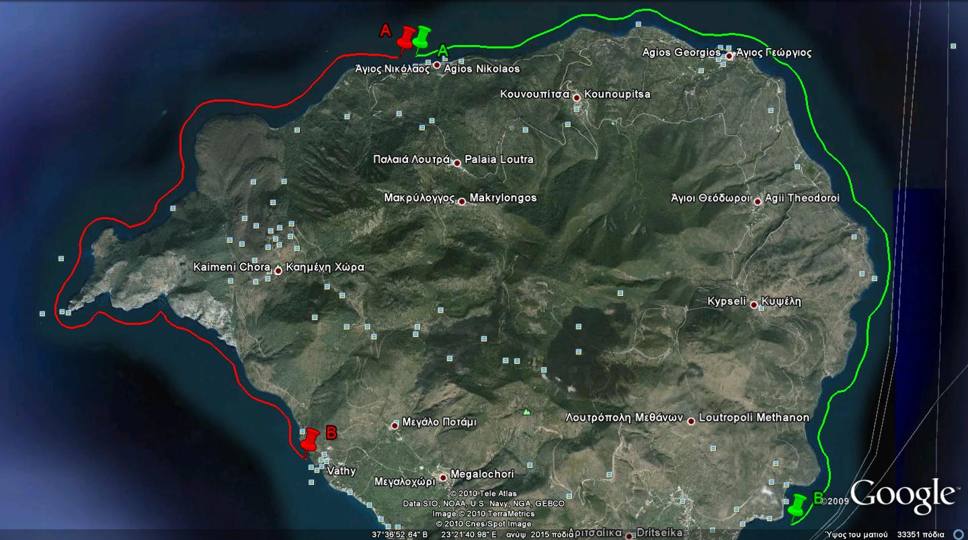Click the green mountain triangle icon

tap(526, 412)
